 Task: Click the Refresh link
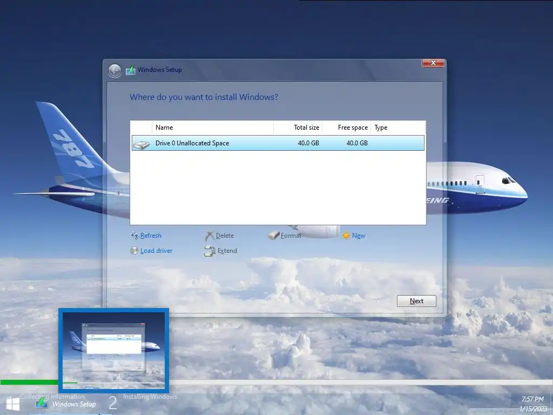151,236
